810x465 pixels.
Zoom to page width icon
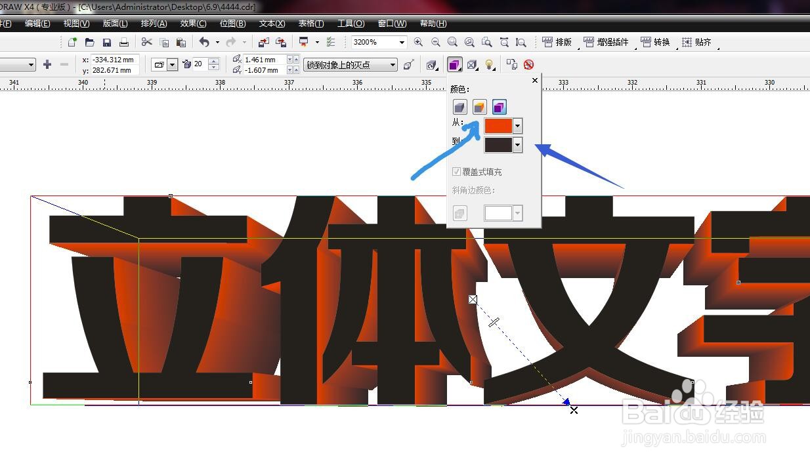[503, 42]
